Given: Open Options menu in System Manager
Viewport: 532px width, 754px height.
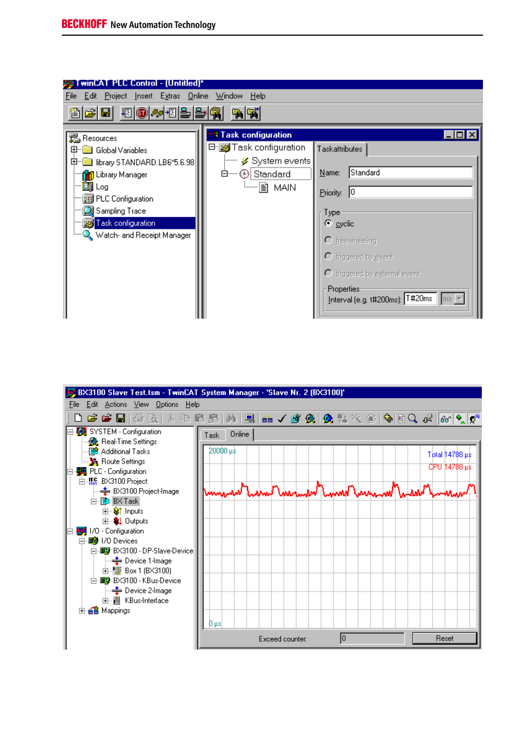Looking at the screenshot, I should 167,405.
